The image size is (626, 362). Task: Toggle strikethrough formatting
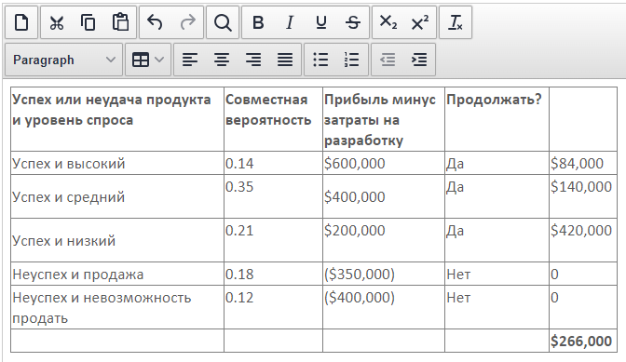click(353, 22)
